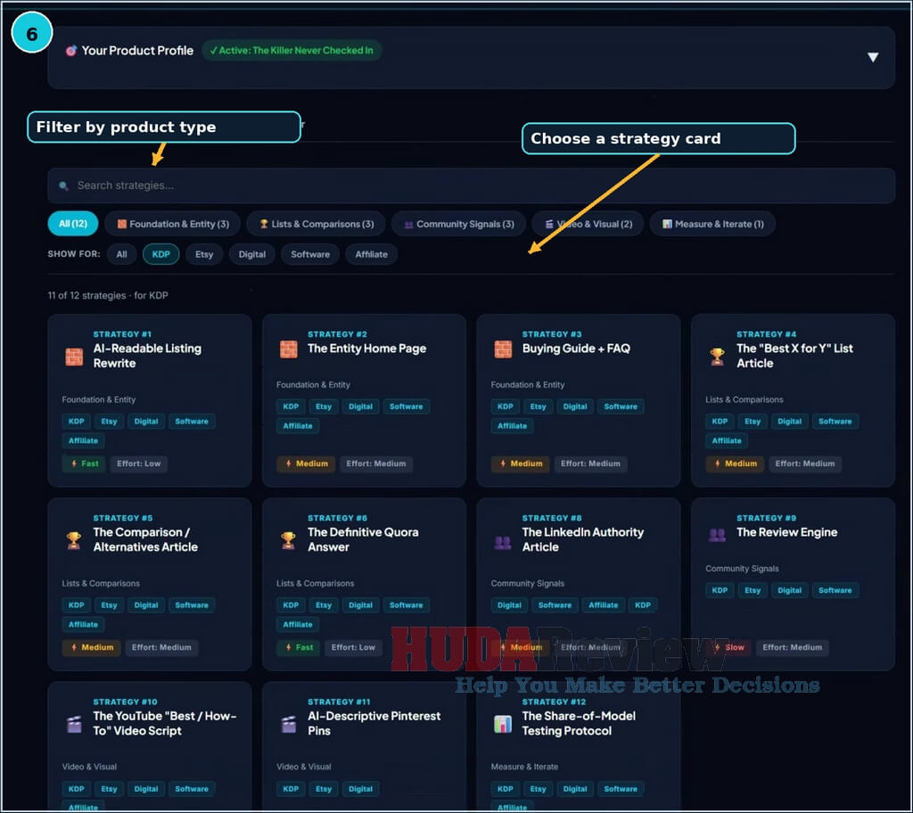Click lightning icon in Entity Home Page Medium badge
913x813 pixels.
click(288, 464)
